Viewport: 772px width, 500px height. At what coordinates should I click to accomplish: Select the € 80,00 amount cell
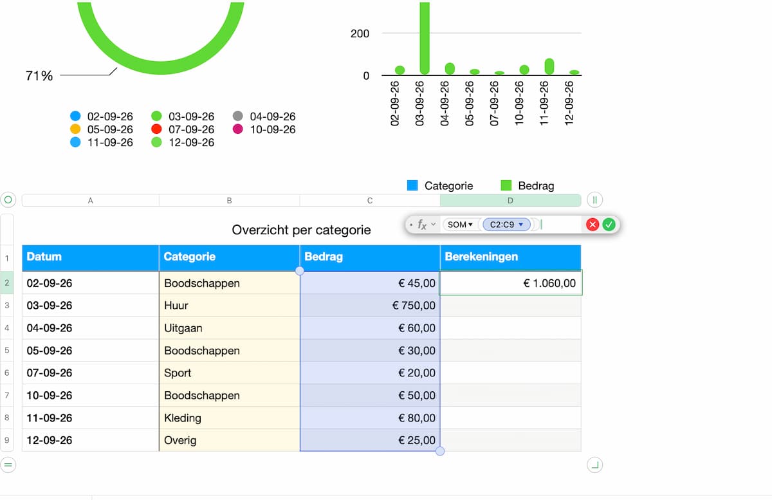coord(370,418)
